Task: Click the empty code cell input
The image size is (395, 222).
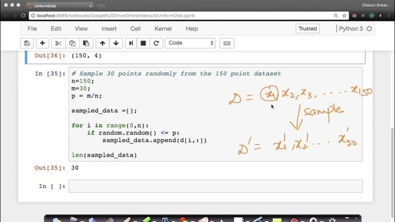Action: pyautogui.click(x=215, y=186)
